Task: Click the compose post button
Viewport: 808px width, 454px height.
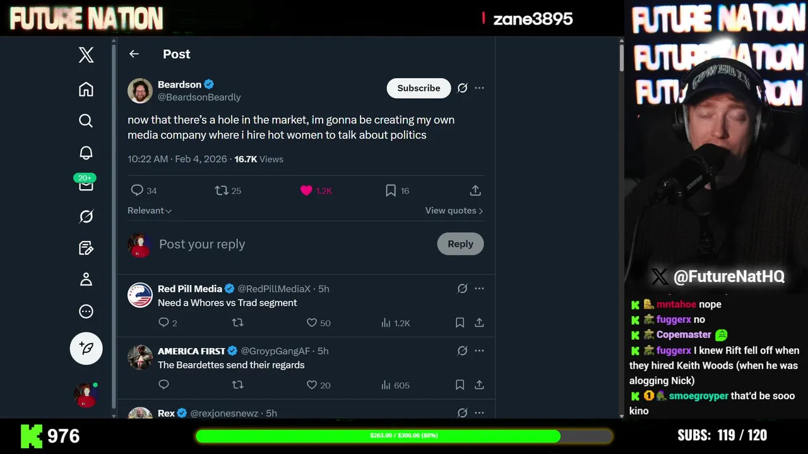Action: click(86, 348)
